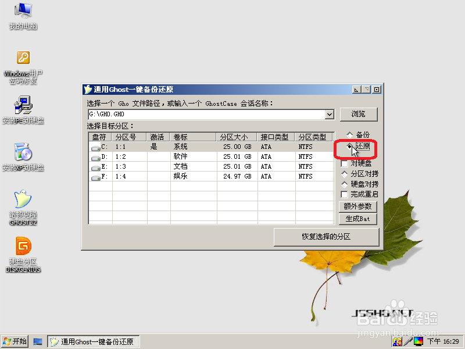Select the 还原 radio option
This screenshot has width=465, height=349.
click(x=358, y=146)
